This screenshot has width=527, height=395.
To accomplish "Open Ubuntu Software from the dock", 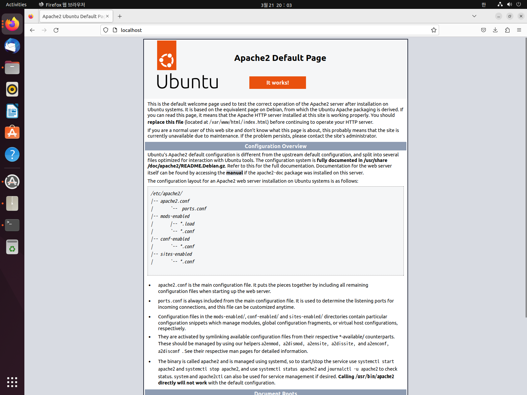I will point(12,133).
